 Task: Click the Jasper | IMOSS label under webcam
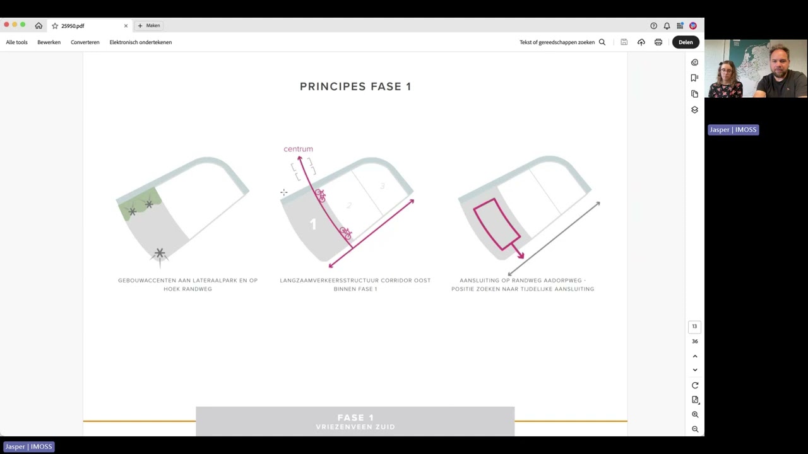click(733, 129)
